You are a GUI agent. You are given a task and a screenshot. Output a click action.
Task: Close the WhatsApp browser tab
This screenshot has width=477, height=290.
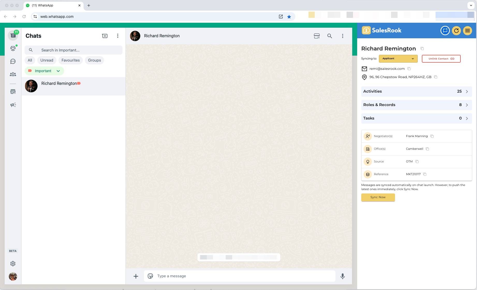(79, 5)
